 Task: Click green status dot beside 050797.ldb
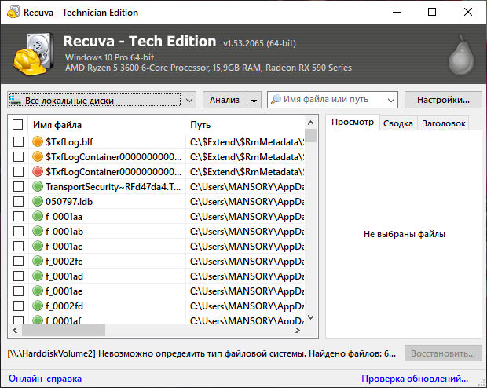(37, 202)
